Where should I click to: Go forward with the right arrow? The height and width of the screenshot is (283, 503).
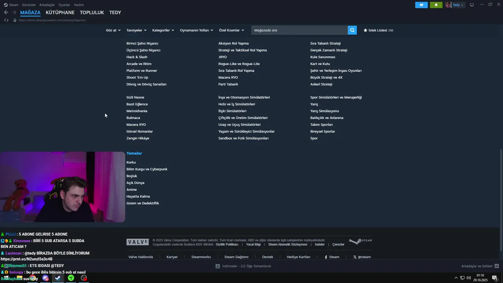(x=14, y=13)
